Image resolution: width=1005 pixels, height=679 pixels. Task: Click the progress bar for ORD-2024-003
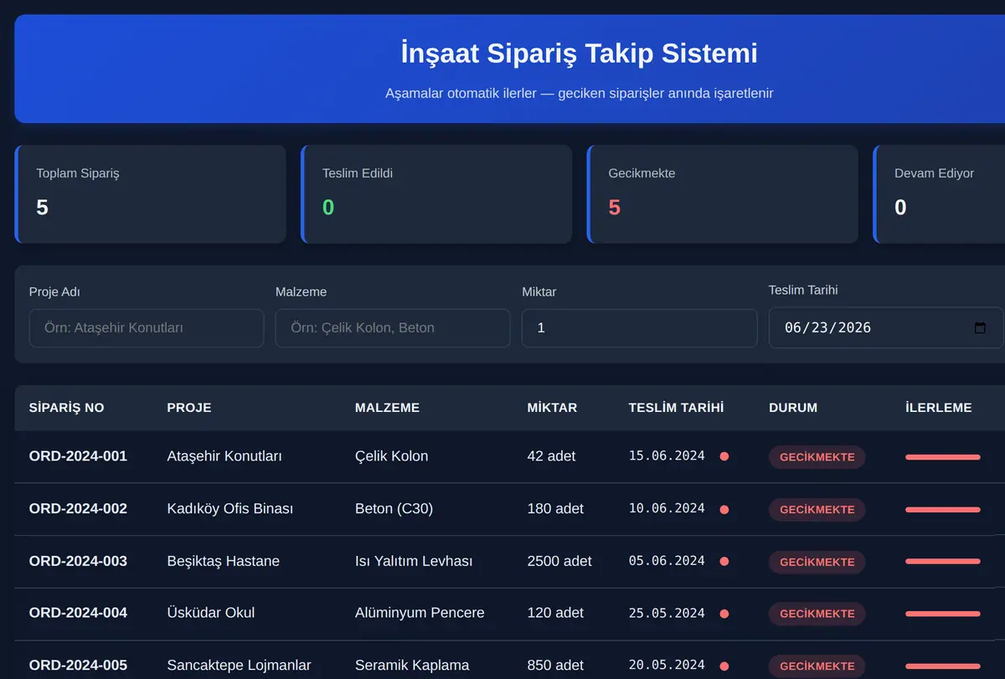point(943,562)
